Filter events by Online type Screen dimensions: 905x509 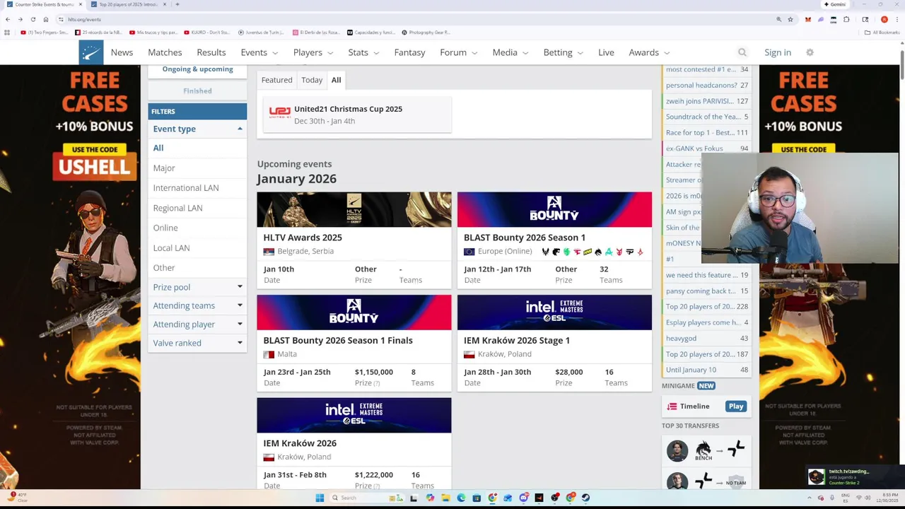click(165, 228)
